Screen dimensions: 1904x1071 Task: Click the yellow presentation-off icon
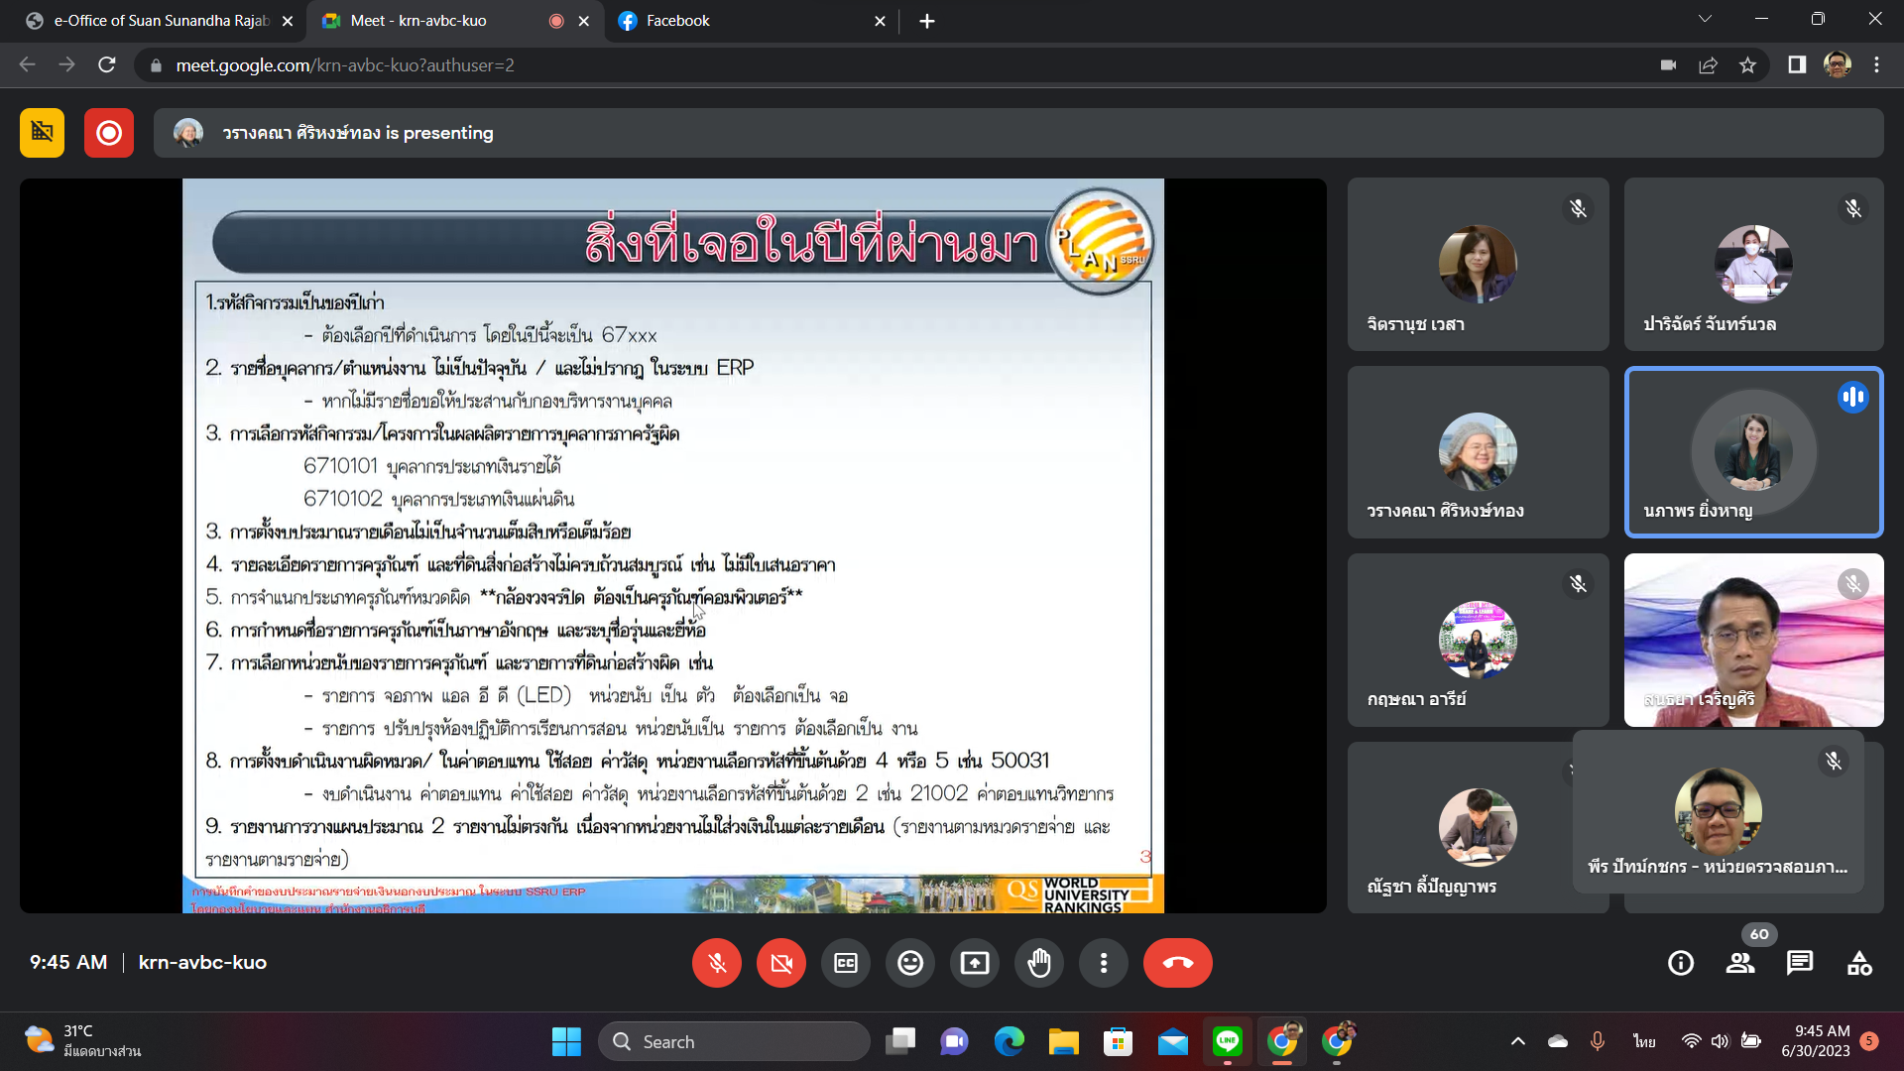(x=43, y=133)
